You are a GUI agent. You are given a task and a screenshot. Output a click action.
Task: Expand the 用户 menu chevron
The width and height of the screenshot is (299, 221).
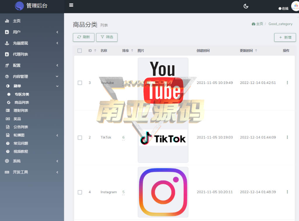(x=57, y=32)
